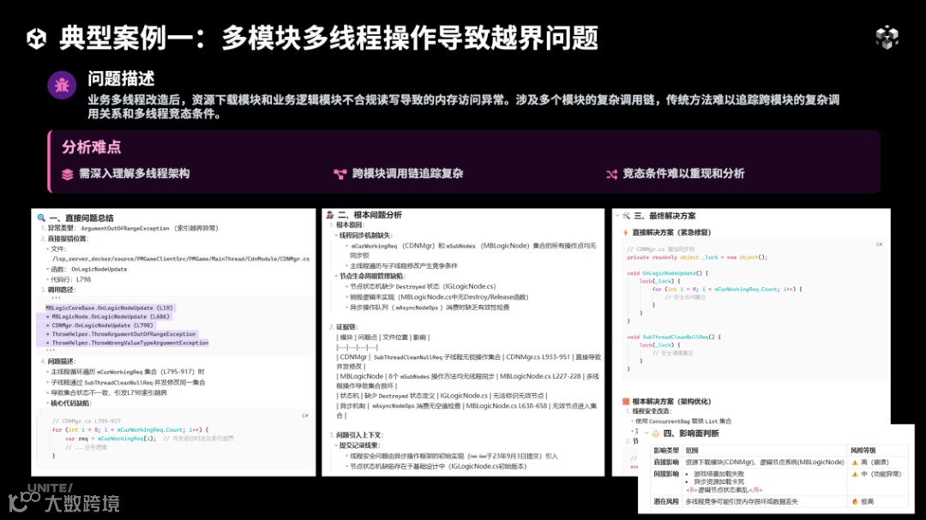Click the void OnLogicNodeUpdate() code line
This screenshot has height=520, width=926.
667,273
